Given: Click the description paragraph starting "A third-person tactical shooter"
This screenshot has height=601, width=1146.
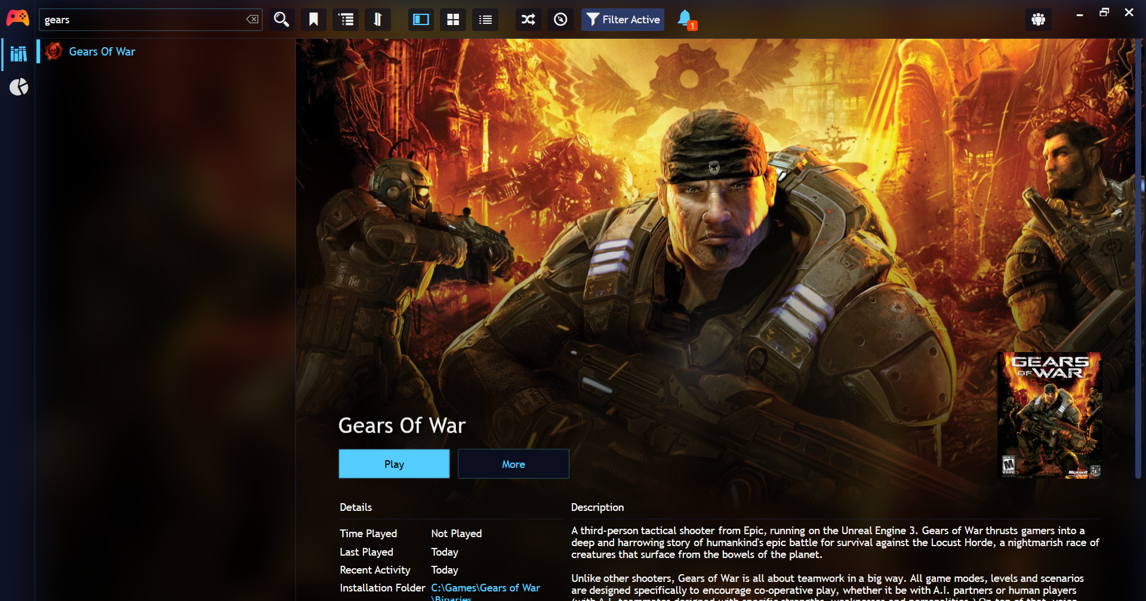Looking at the screenshot, I should click(835, 543).
